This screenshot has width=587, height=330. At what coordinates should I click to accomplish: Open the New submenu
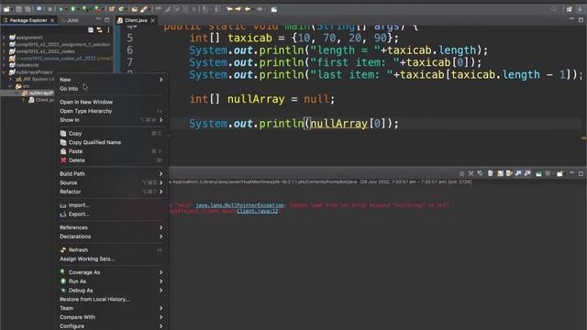pos(111,80)
